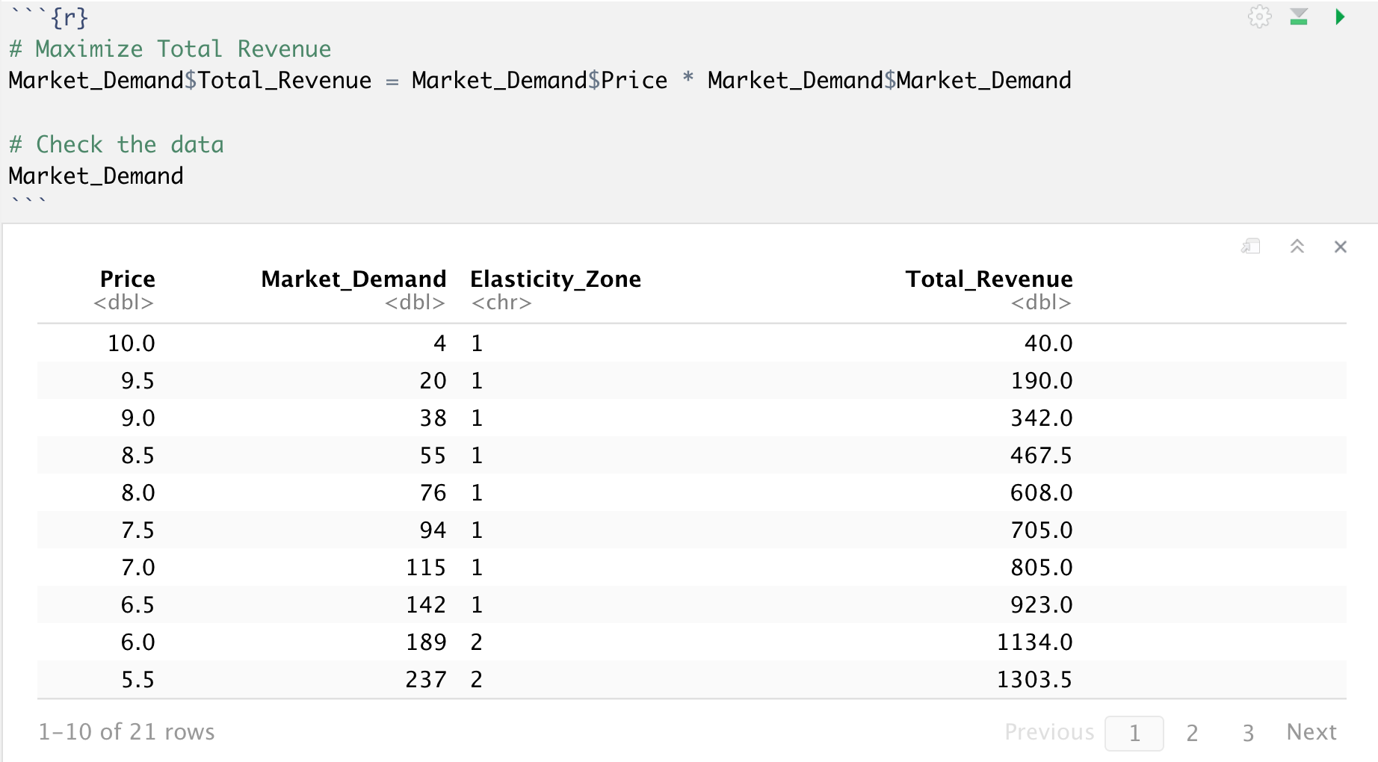Run all chunks above this chunk
1378x762 pixels.
pyautogui.click(x=1299, y=16)
